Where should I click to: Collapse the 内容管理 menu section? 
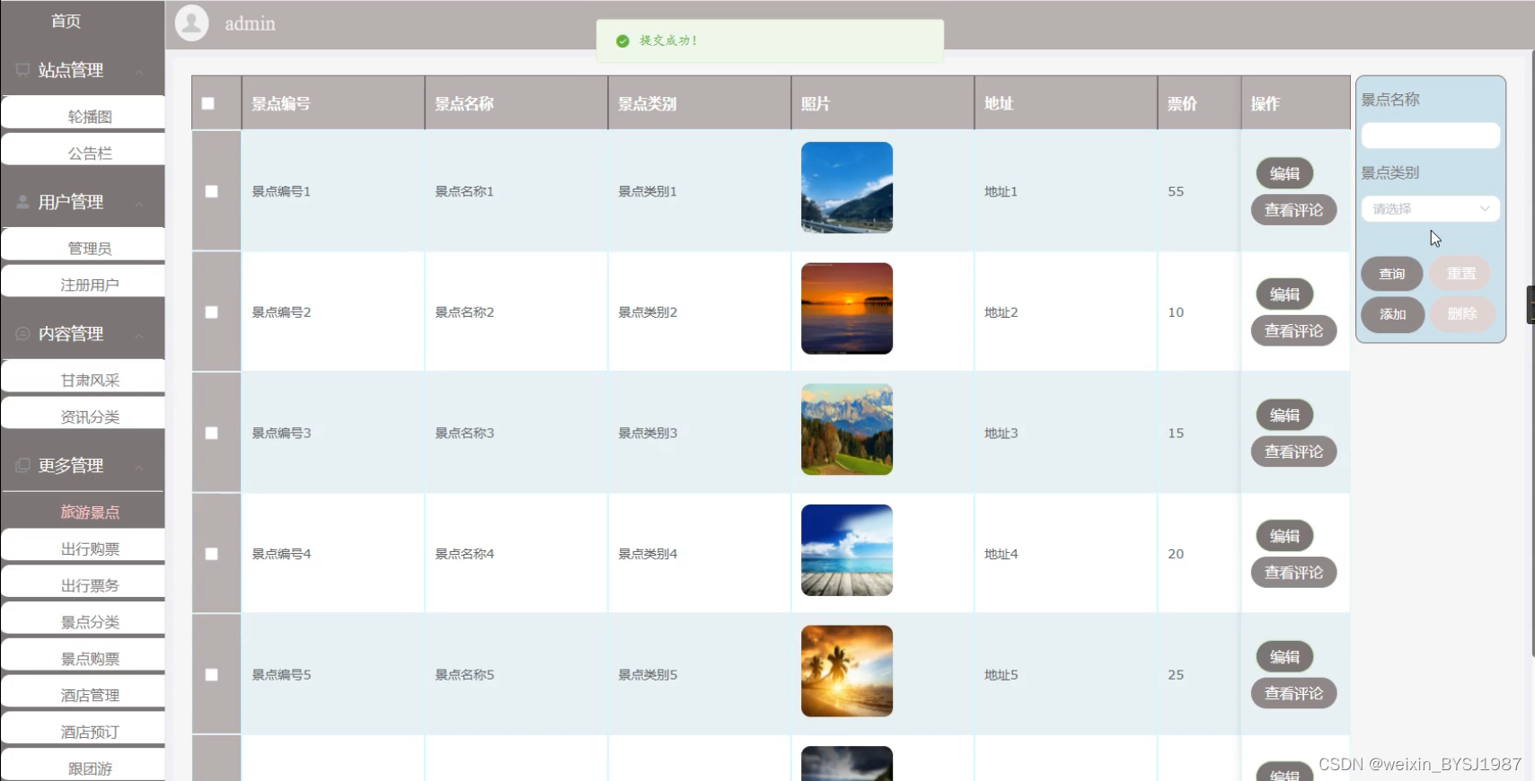tap(139, 335)
